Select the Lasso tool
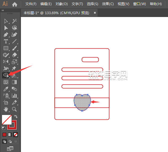168x152 pixels. (x=14, y=28)
